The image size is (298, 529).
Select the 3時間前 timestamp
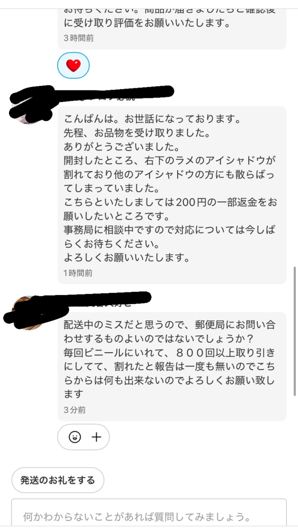78,38
